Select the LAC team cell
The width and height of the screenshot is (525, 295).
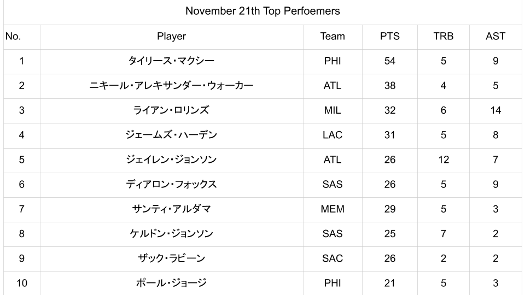point(332,135)
